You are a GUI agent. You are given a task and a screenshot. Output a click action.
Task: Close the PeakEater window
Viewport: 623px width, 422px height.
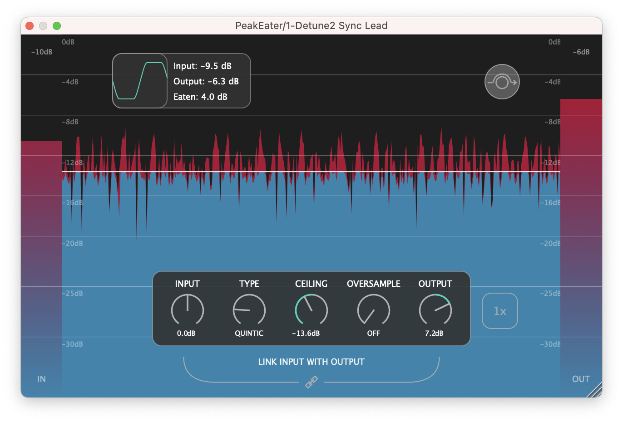point(30,26)
